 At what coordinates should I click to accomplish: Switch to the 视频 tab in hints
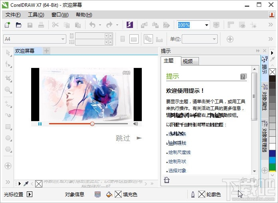click(x=190, y=62)
